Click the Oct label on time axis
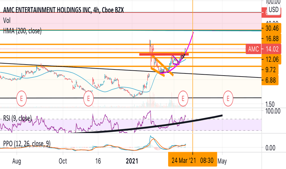The height and width of the screenshot is (169, 286). (63, 161)
